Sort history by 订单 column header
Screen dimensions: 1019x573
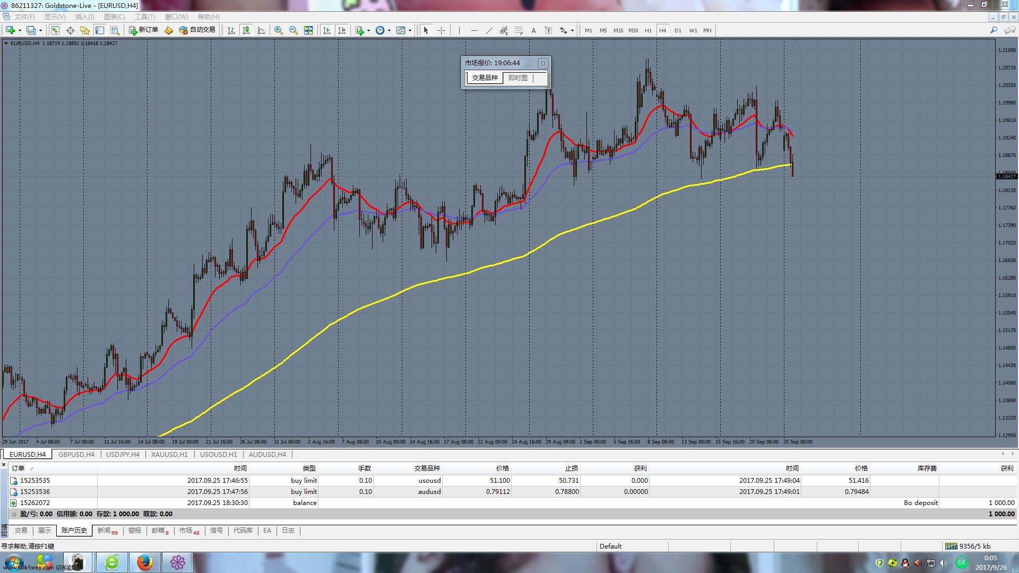coord(53,468)
